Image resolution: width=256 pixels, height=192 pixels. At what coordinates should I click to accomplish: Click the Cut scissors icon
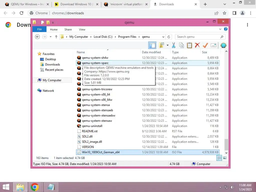pyautogui.click(x=173, y=45)
